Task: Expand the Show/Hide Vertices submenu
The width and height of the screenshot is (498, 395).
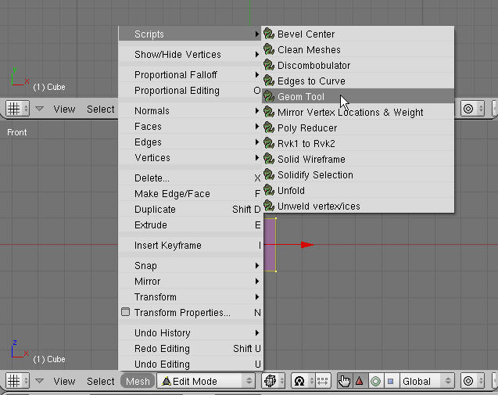Action: 190,54
